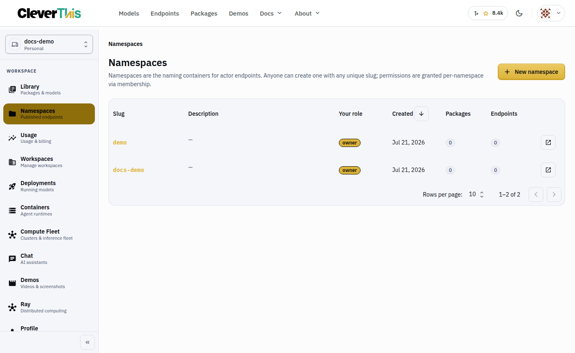
Task: Open the Demos top nav item
Action: coord(239,14)
